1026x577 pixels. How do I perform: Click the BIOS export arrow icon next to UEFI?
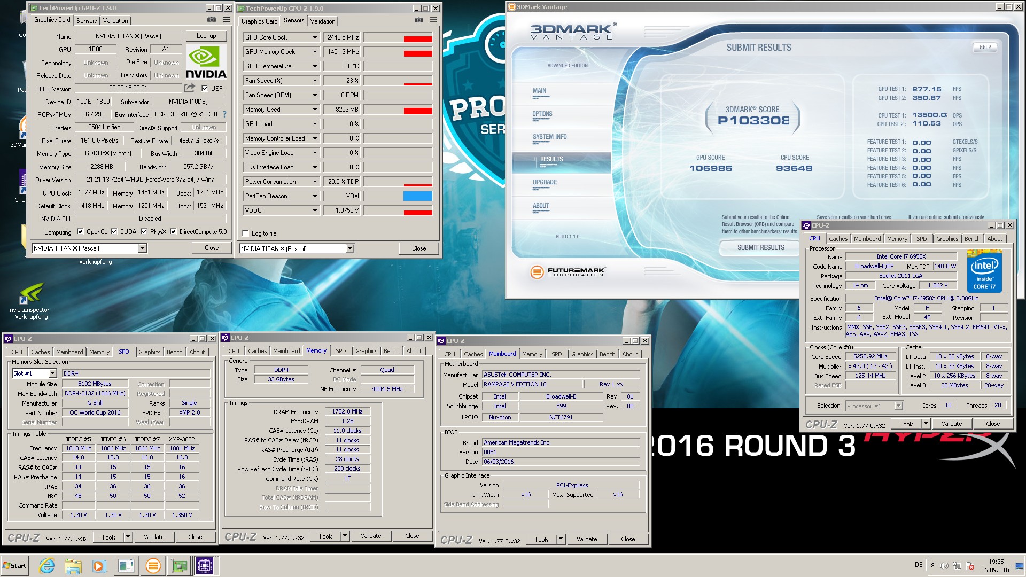point(190,88)
